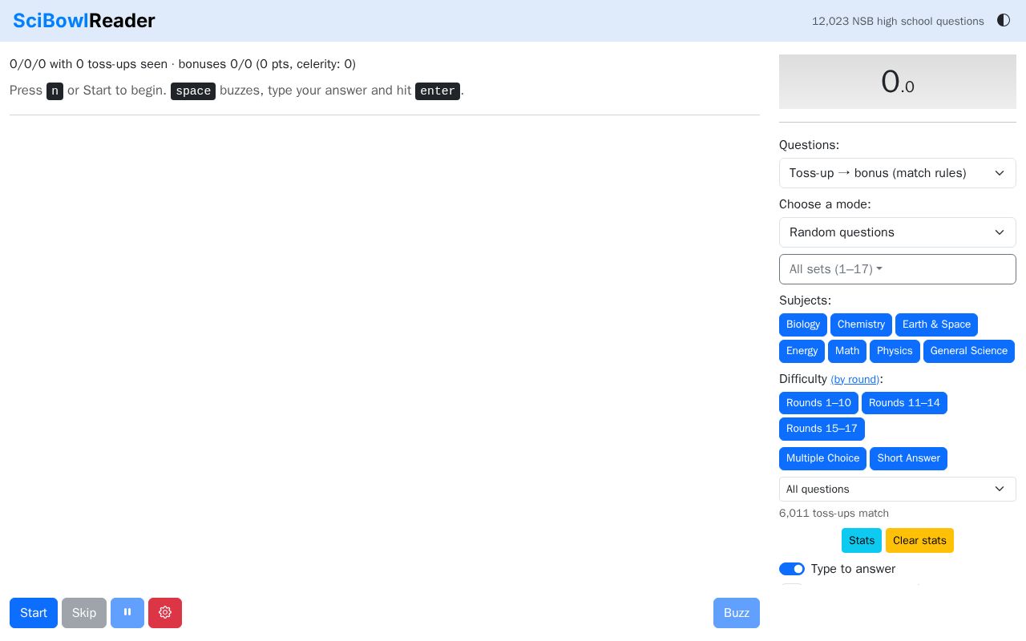Expand the All questions filter dropdown

pyautogui.click(x=898, y=490)
